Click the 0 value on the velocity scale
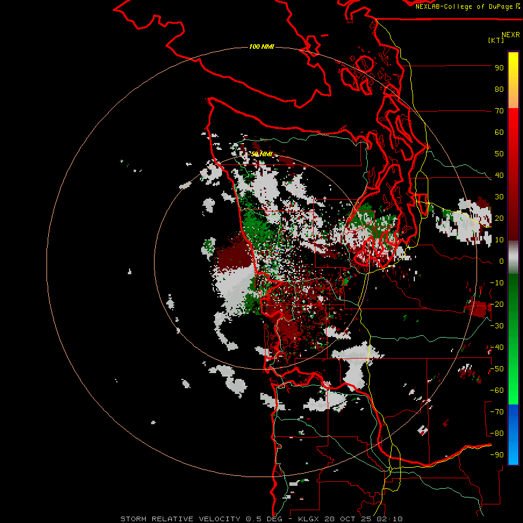Screen dimensions: 523x523 pyautogui.click(x=501, y=261)
